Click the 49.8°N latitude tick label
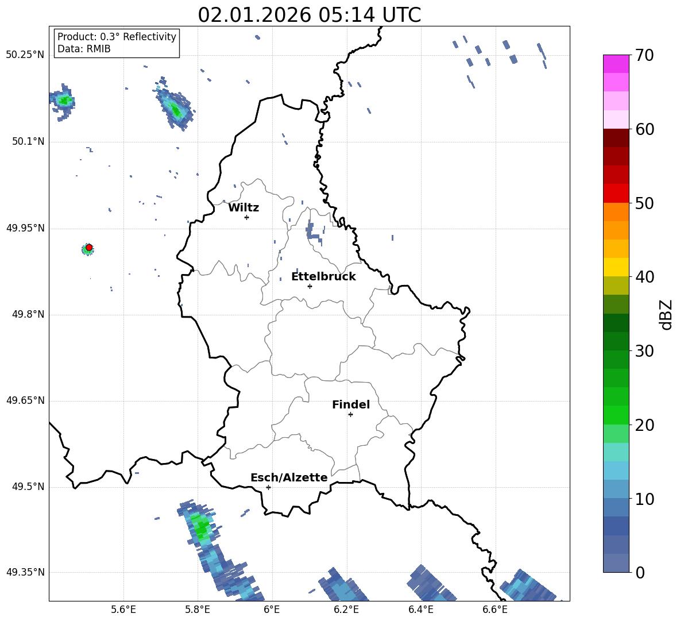Viewport: 680px width, 621px height. tap(28, 314)
